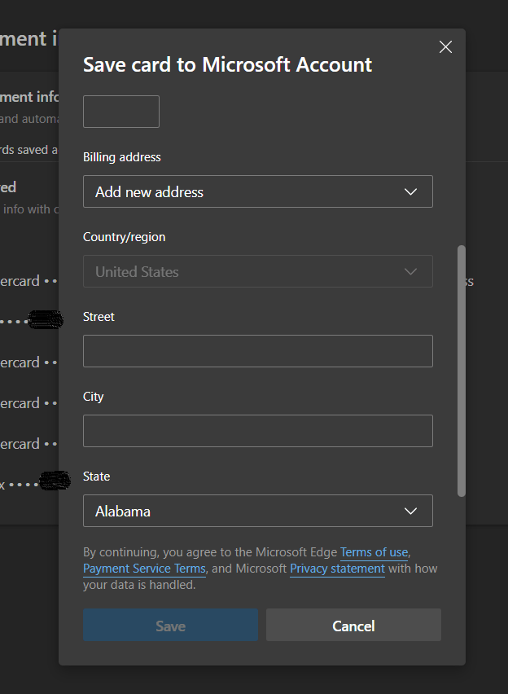This screenshot has width=508, height=694.
Task: Click the Save button
Action: pyautogui.click(x=170, y=625)
